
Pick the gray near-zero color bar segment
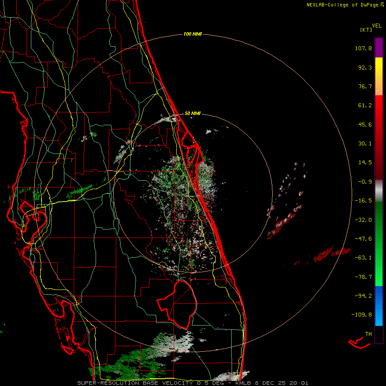pos(379,191)
